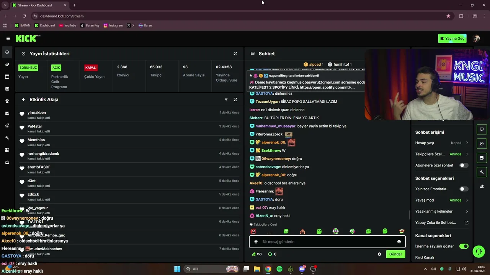
Task: Open a new browser tab
Action: (x=74, y=5)
